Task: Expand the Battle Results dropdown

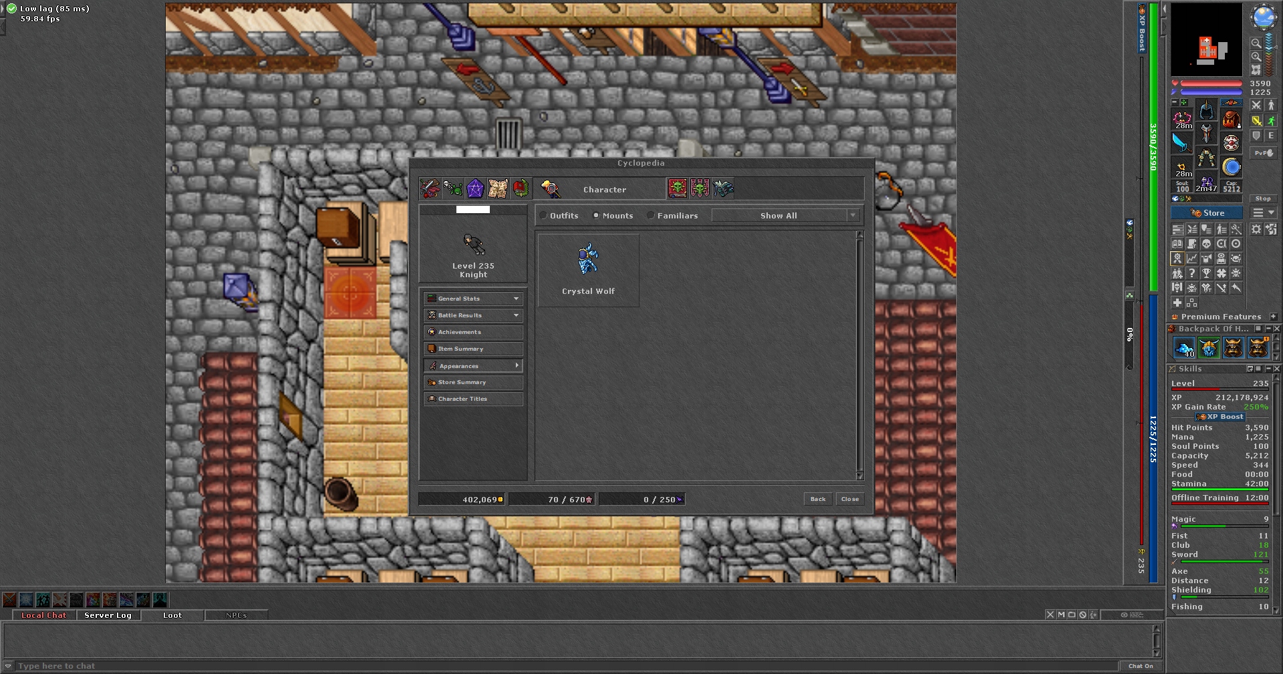Action: 473,315
